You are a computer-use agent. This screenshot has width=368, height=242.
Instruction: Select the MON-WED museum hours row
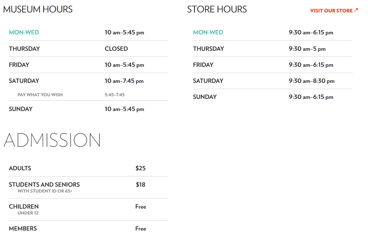click(x=88, y=32)
